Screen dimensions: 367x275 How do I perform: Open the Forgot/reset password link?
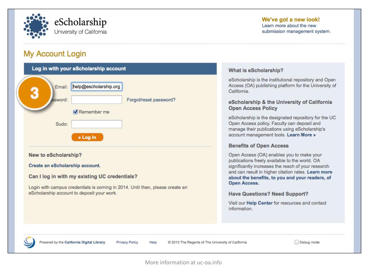[x=151, y=100]
